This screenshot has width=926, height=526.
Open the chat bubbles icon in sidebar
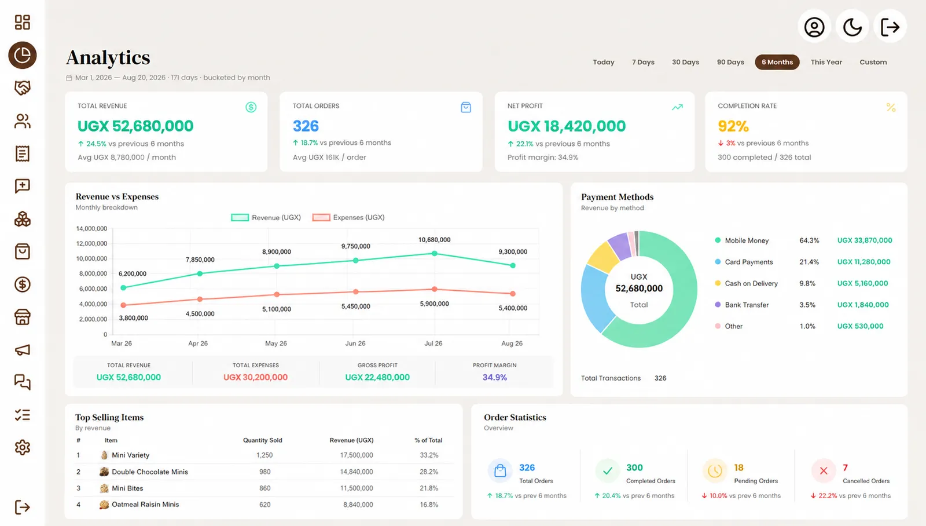tap(22, 382)
